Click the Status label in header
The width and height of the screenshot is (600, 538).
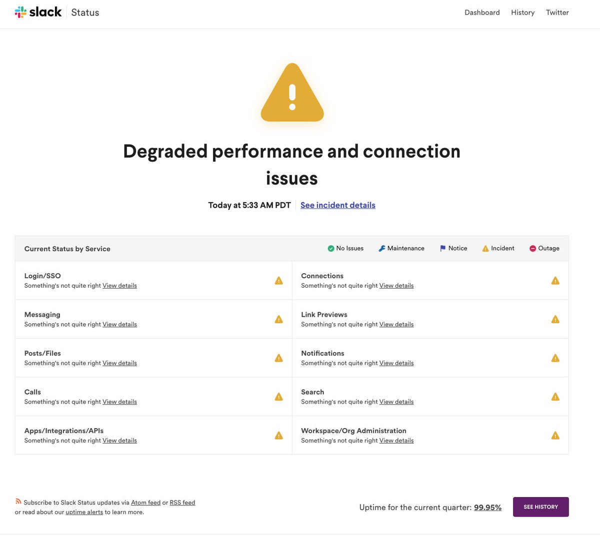click(85, 12)
